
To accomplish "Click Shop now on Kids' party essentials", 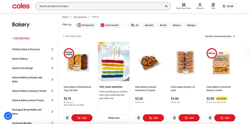I will pos(114,118).
